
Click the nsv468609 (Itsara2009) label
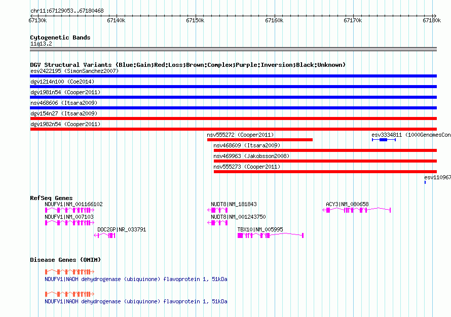coord(247,145)
